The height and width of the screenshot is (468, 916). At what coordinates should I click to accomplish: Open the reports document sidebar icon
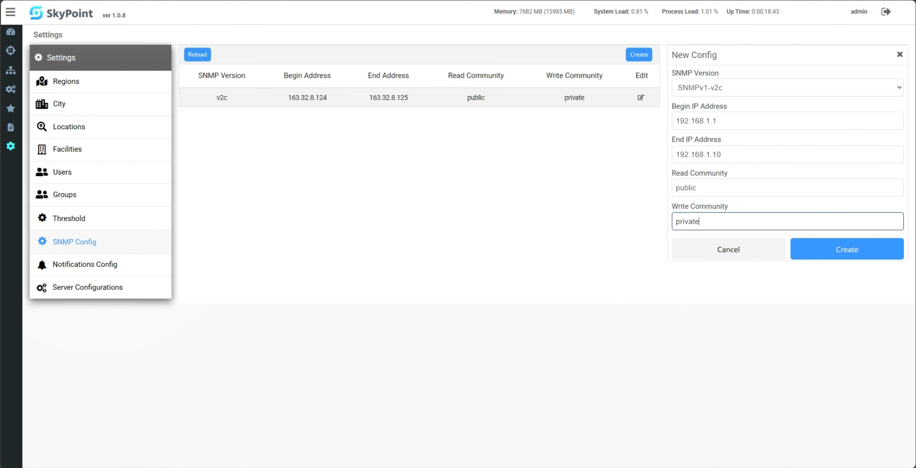[11, 127]
